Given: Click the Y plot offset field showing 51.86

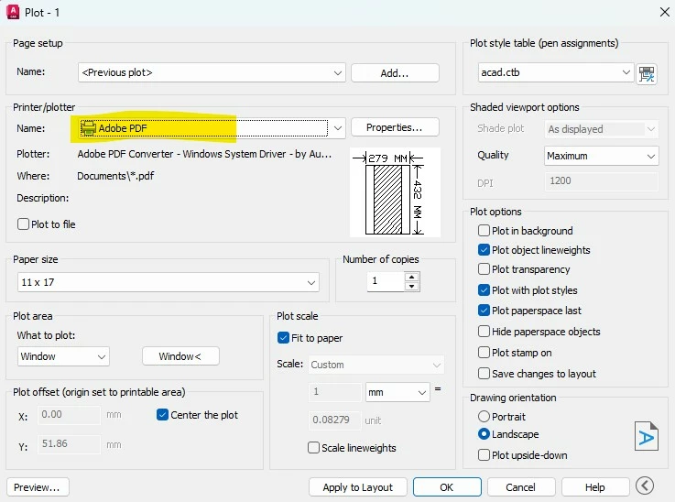Looking at the screenshot, I should (x=69, y=444).
